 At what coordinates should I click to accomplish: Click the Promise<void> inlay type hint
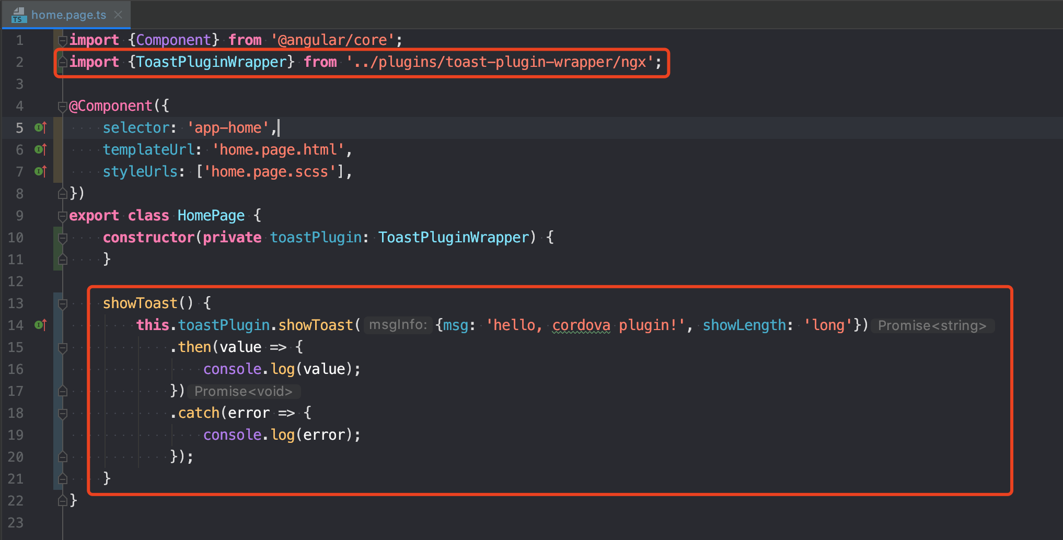243,391
